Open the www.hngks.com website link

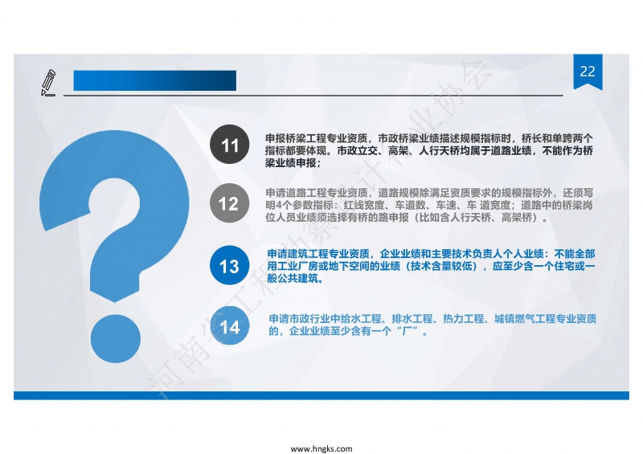click(321, 448)
